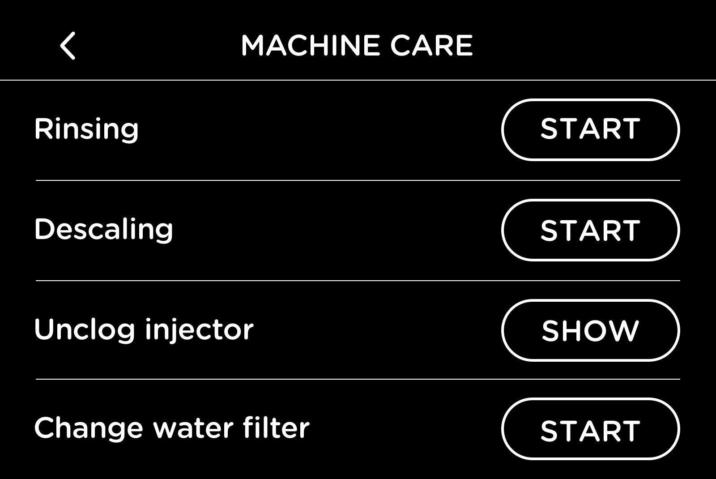Return to previous menu via back arrow
Screen dimensions: 716x479
(68, 46)
